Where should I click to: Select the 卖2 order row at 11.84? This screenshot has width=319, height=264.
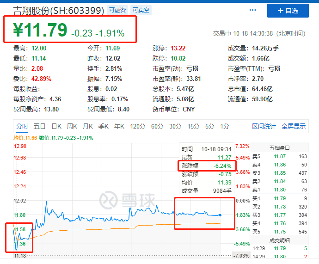point(280,181)
